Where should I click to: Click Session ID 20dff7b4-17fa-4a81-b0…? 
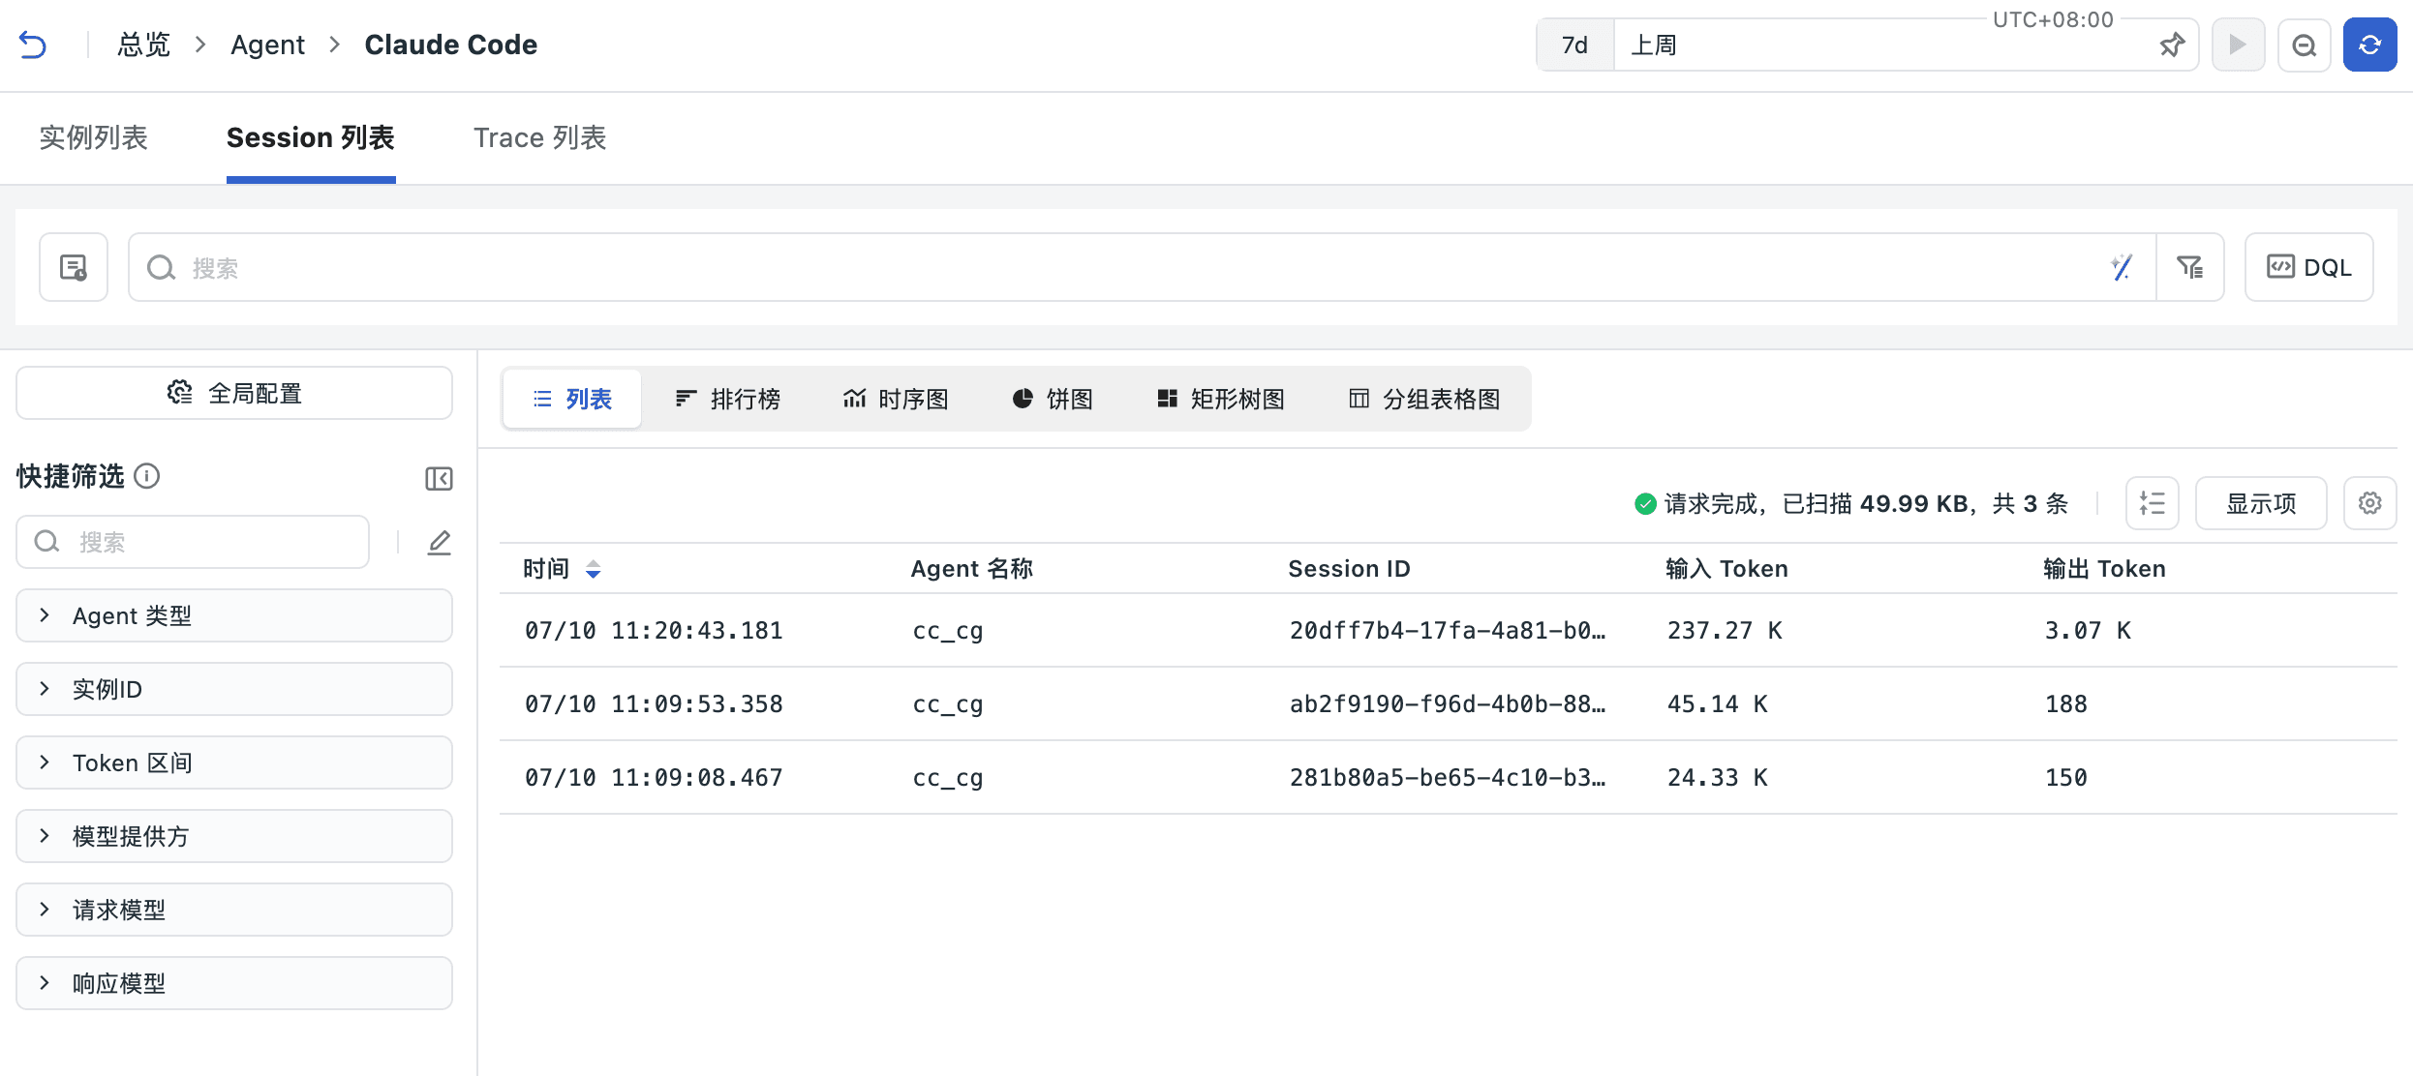1448,631
